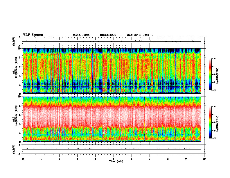Click the "ch.1(V)" waveform axis label
This screenshot has height=178, width=230.
click(x=14, y=41)
